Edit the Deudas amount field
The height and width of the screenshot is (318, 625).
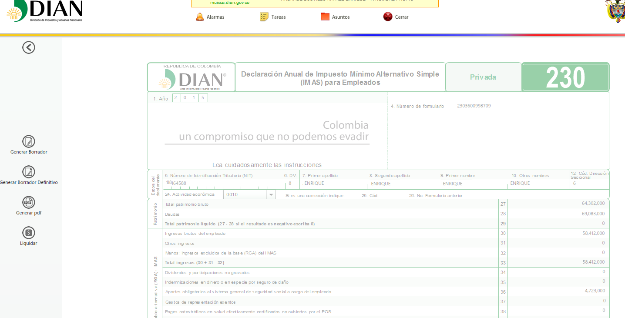(x=558, y=214)
